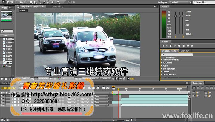Select the Clone Stamp tool
This screenshot has height=122, width=215.
[48, 2]
